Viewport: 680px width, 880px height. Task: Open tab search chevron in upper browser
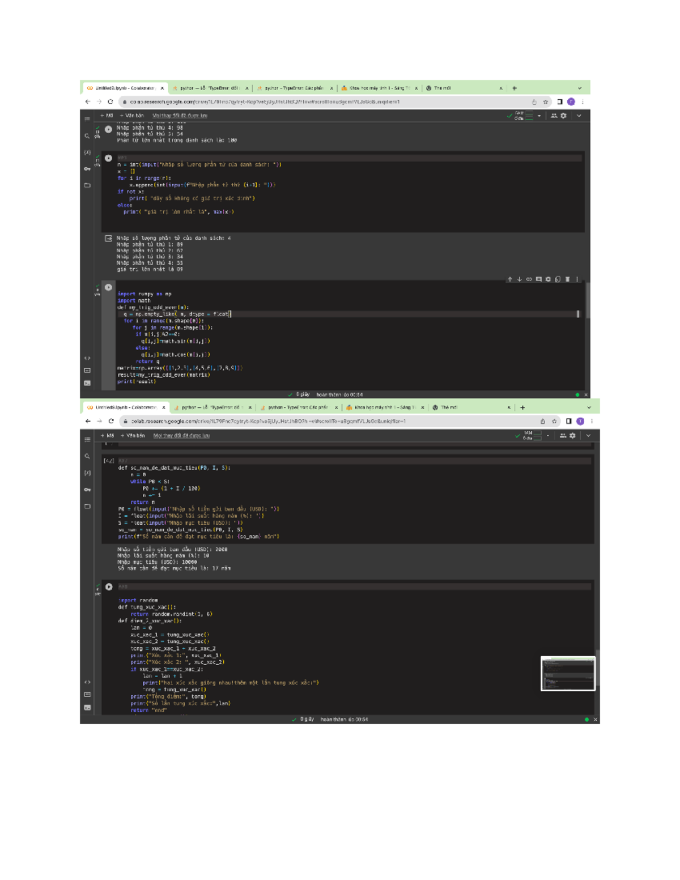pyautogui.click(x=580, y=88)
